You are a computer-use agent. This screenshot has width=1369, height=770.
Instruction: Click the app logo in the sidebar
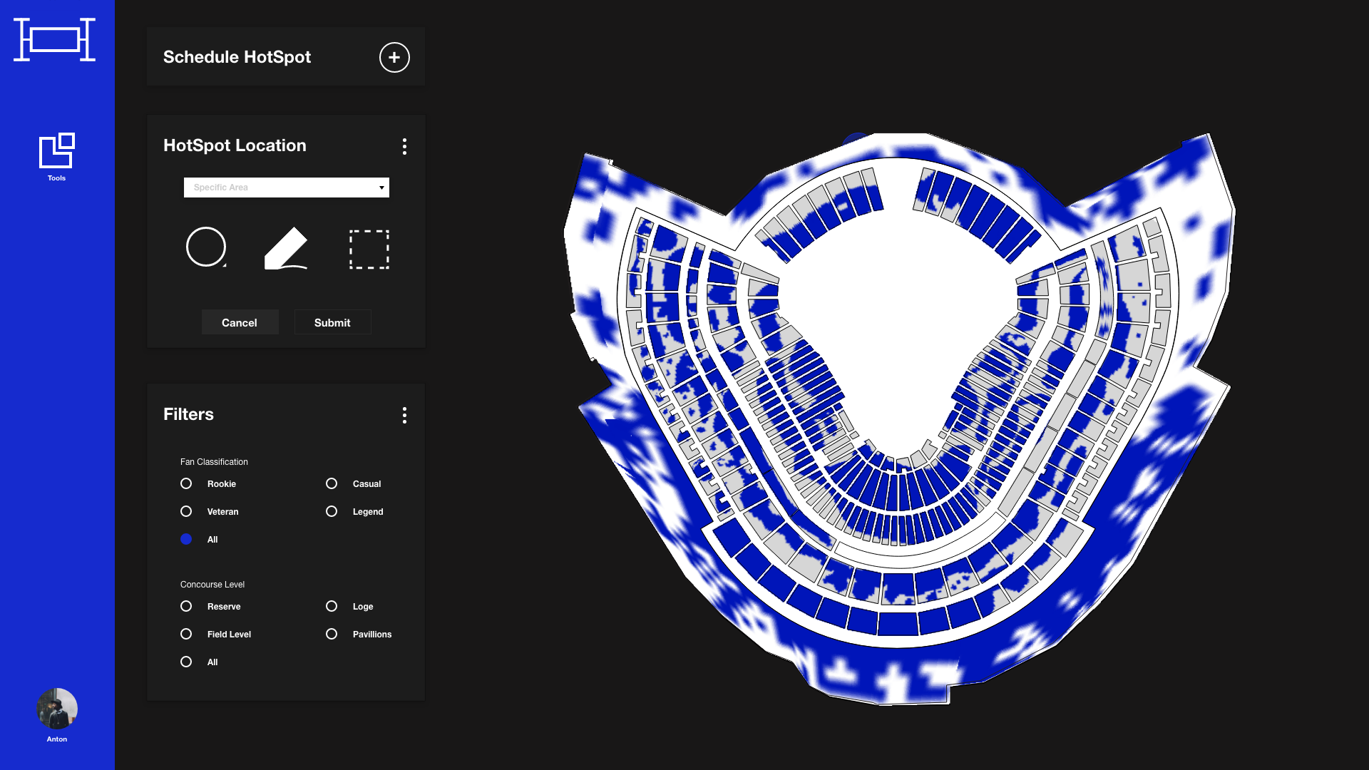pos(54,40)
